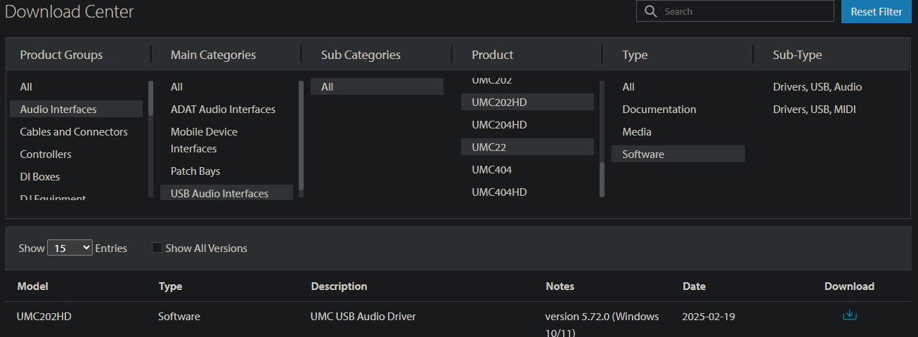This screenshot has height=337, width=918.
Task: Filter by Documentation type
Action: [659, 110]
